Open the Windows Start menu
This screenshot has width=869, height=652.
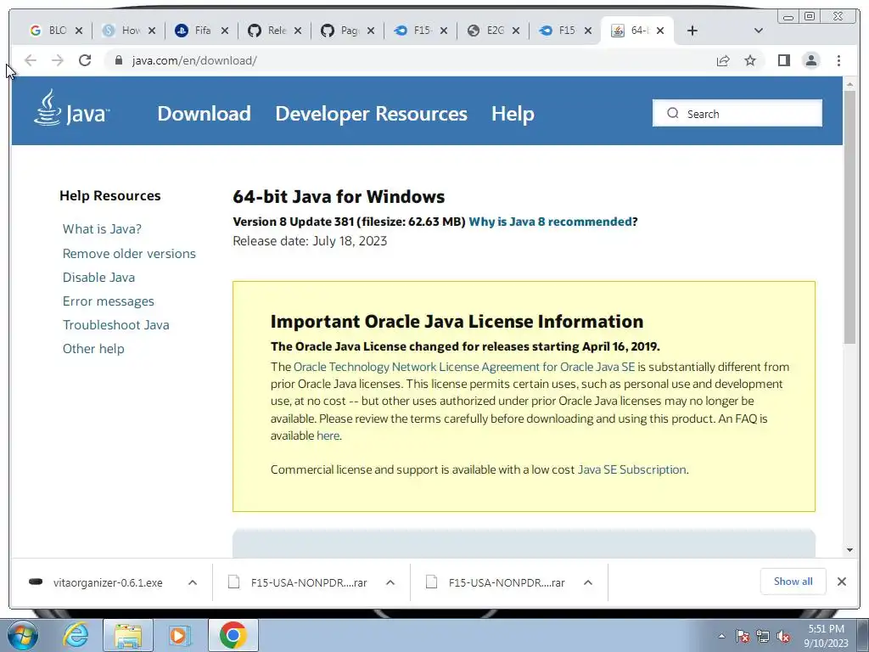point(23,635)
